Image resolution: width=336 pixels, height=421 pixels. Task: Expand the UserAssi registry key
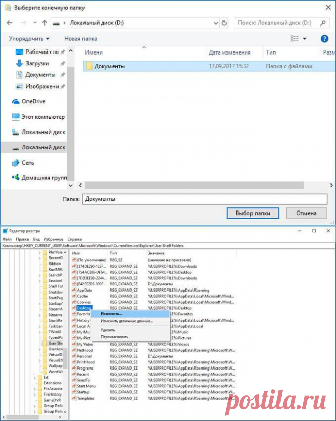(40, 349)
